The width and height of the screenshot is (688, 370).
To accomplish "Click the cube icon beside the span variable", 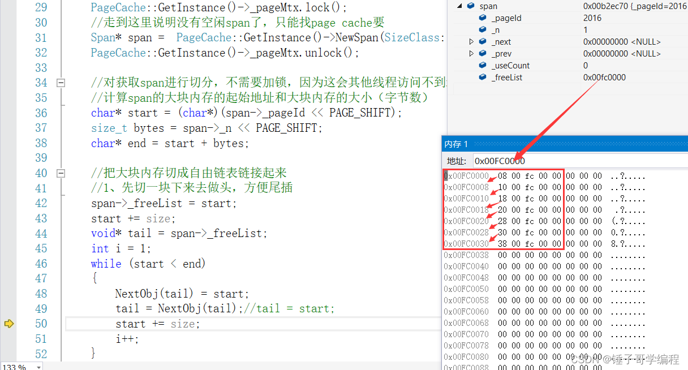I will 471,6.
